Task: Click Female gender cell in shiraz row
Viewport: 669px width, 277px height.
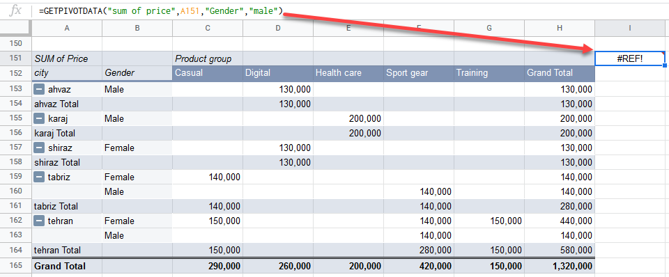Action: pos(137,148)
